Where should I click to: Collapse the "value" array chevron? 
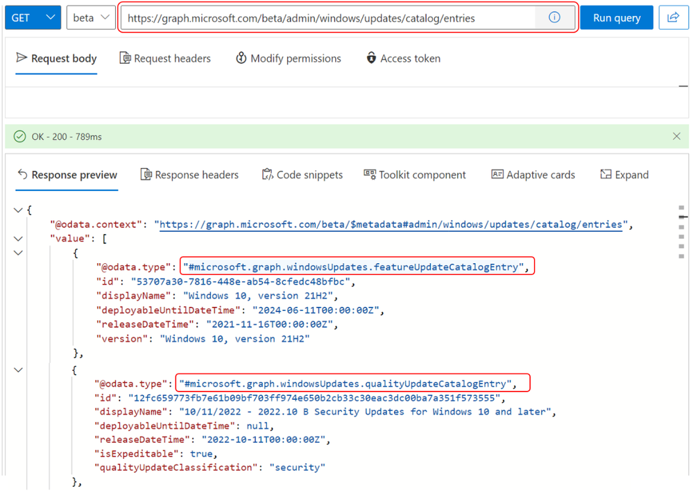tap(18, 239)
